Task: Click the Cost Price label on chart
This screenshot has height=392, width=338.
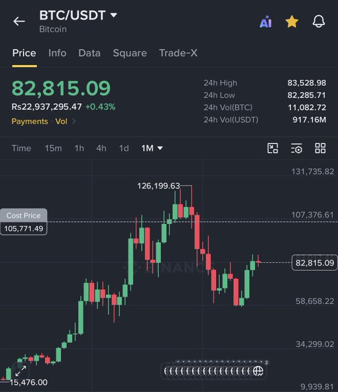Action: pos(24,215)
